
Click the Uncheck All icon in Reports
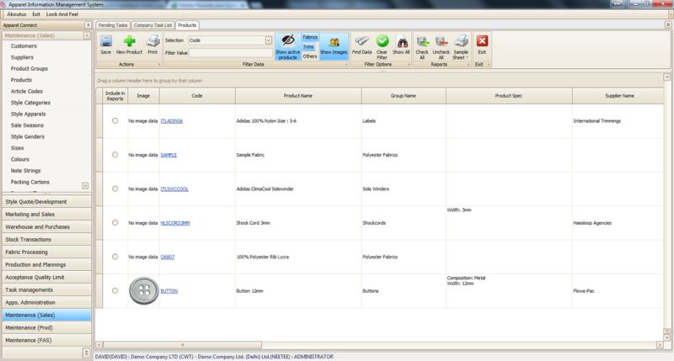coord(441,41)
